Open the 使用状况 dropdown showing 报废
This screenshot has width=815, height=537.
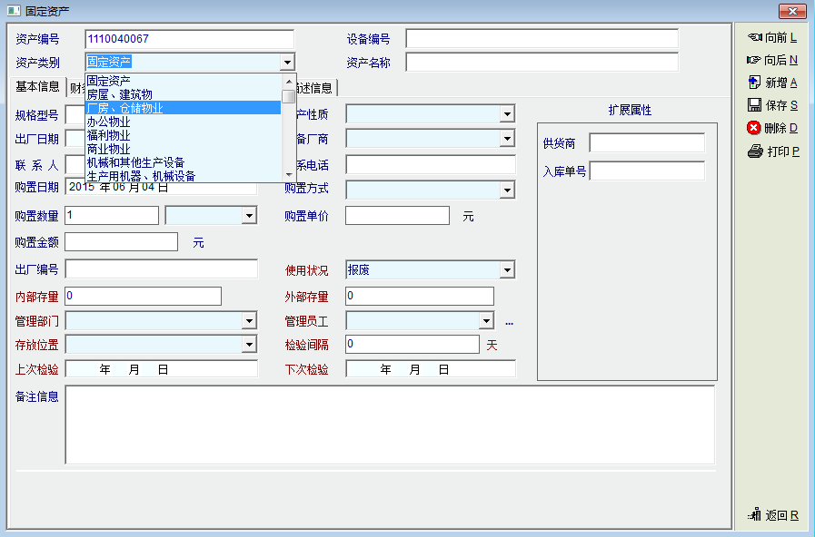[507, 270]
